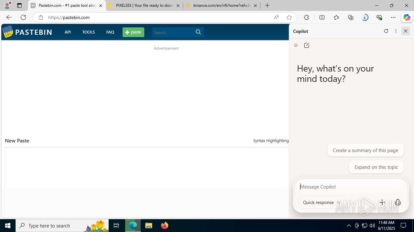Viewport: 414px width, 232px height.
Task: Open the TOOLS menu item
Action: tap(88, 32)
